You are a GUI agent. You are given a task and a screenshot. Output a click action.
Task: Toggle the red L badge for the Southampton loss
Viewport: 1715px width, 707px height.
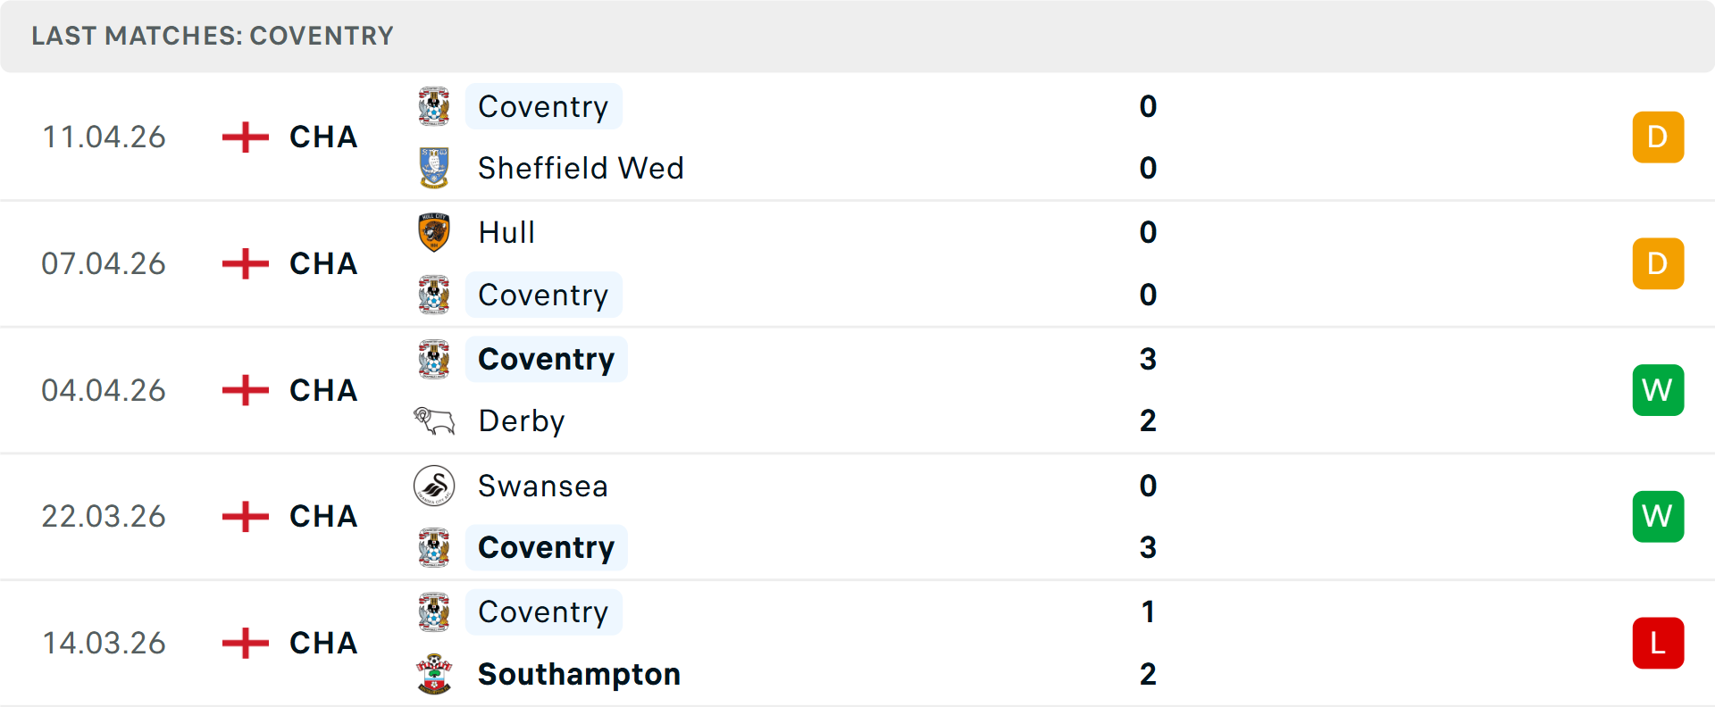click(x=1658, y=643)
